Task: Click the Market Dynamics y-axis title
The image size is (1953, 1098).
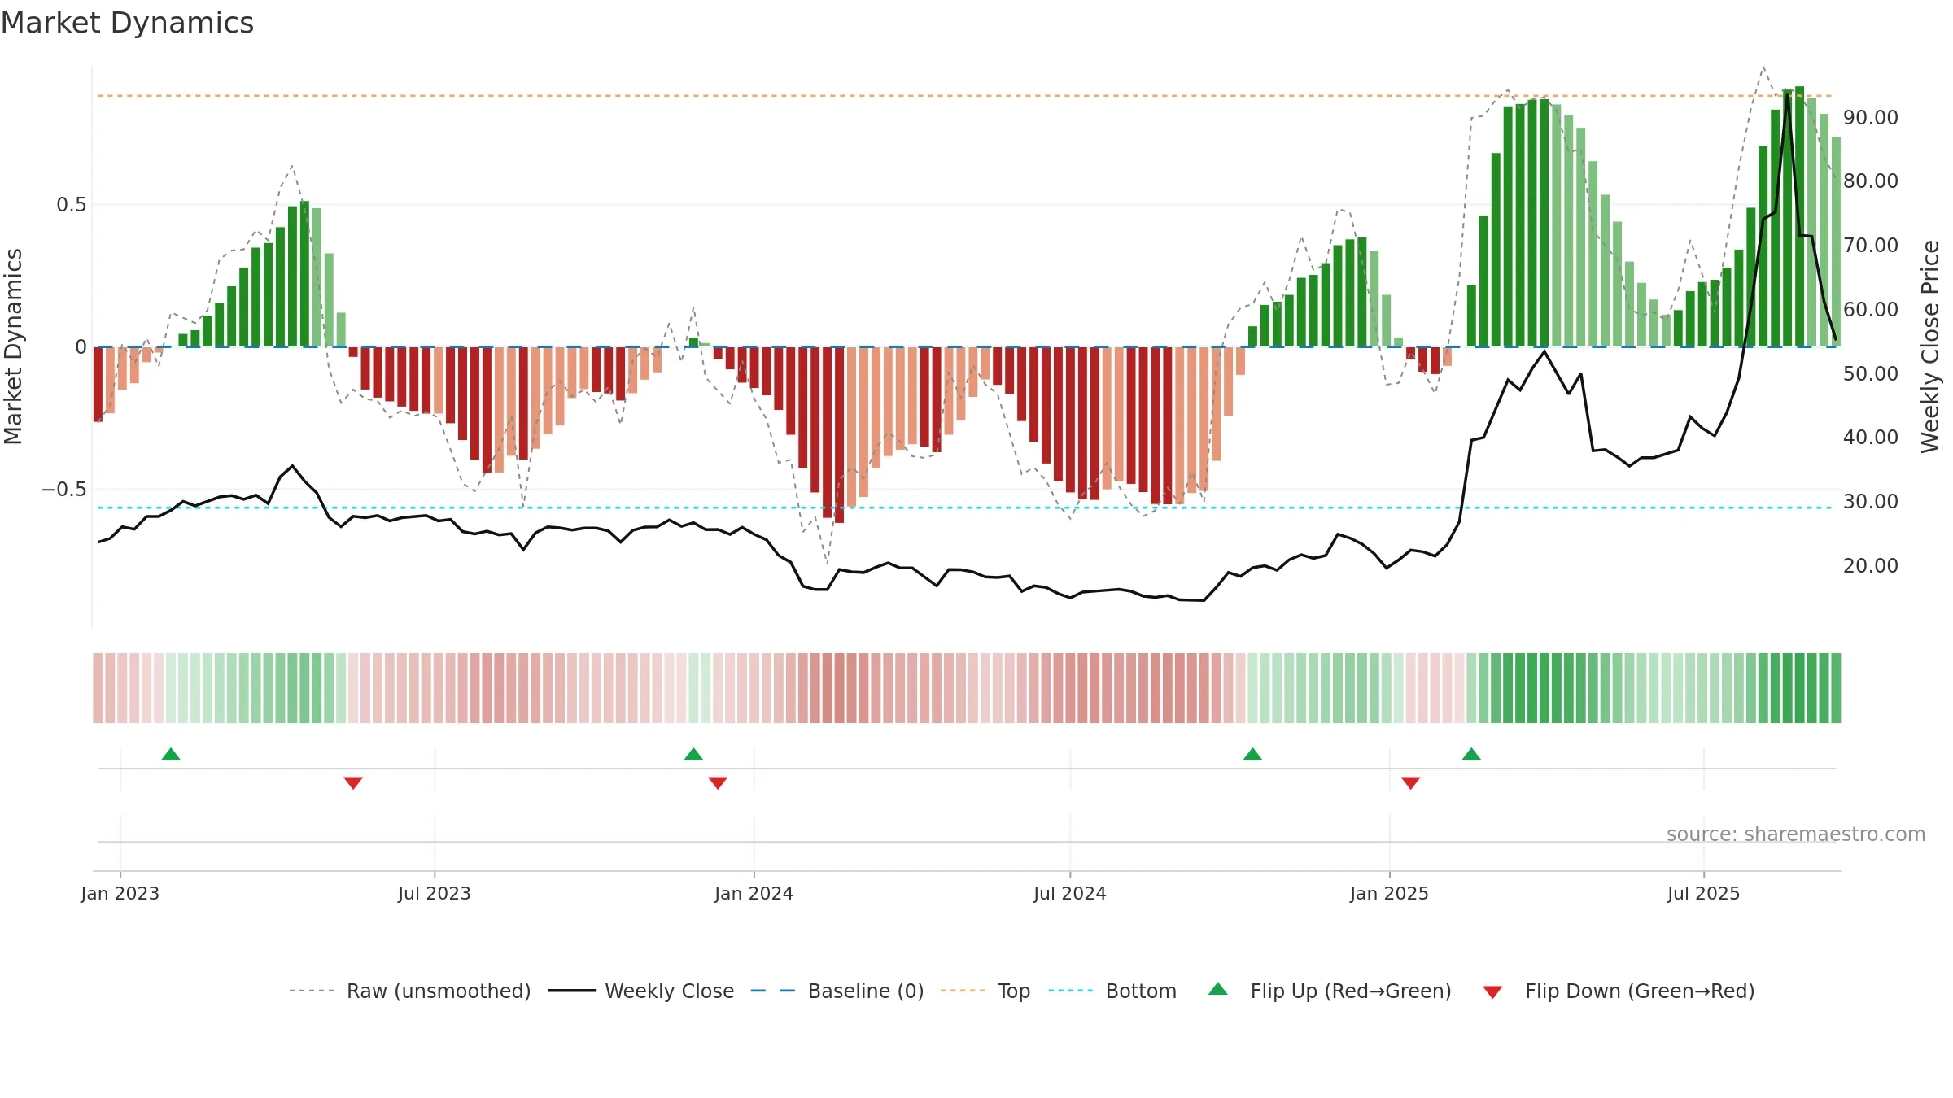Action: coord(13,346)
